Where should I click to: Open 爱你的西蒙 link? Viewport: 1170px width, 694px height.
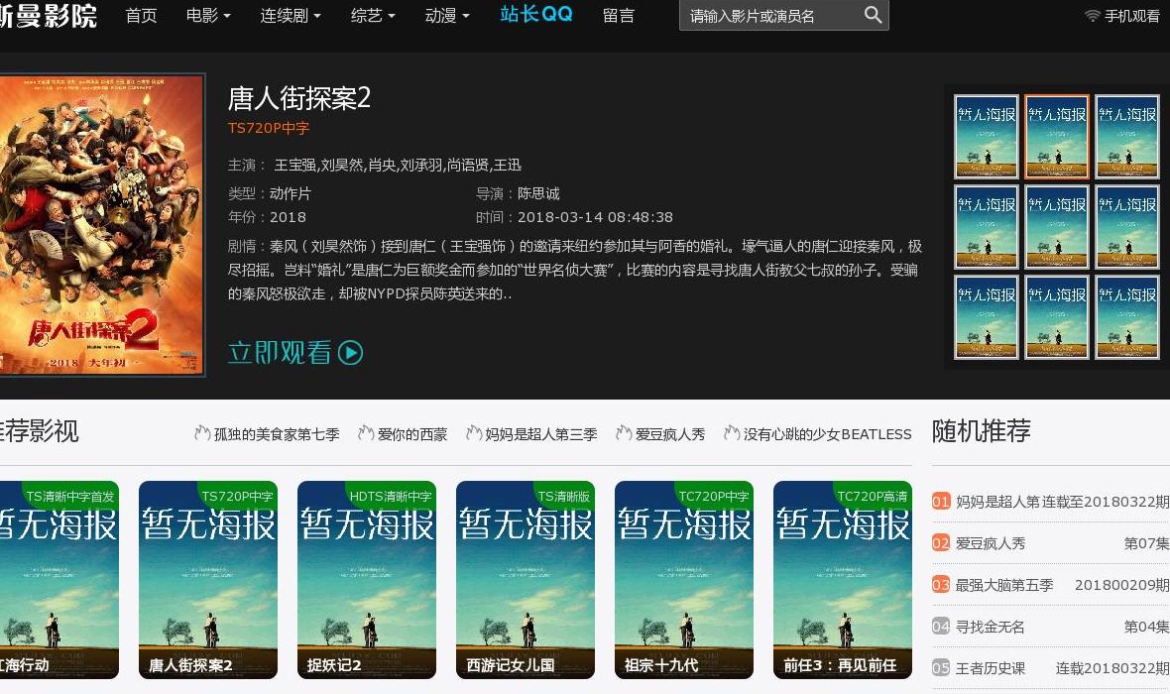(412, 433)
